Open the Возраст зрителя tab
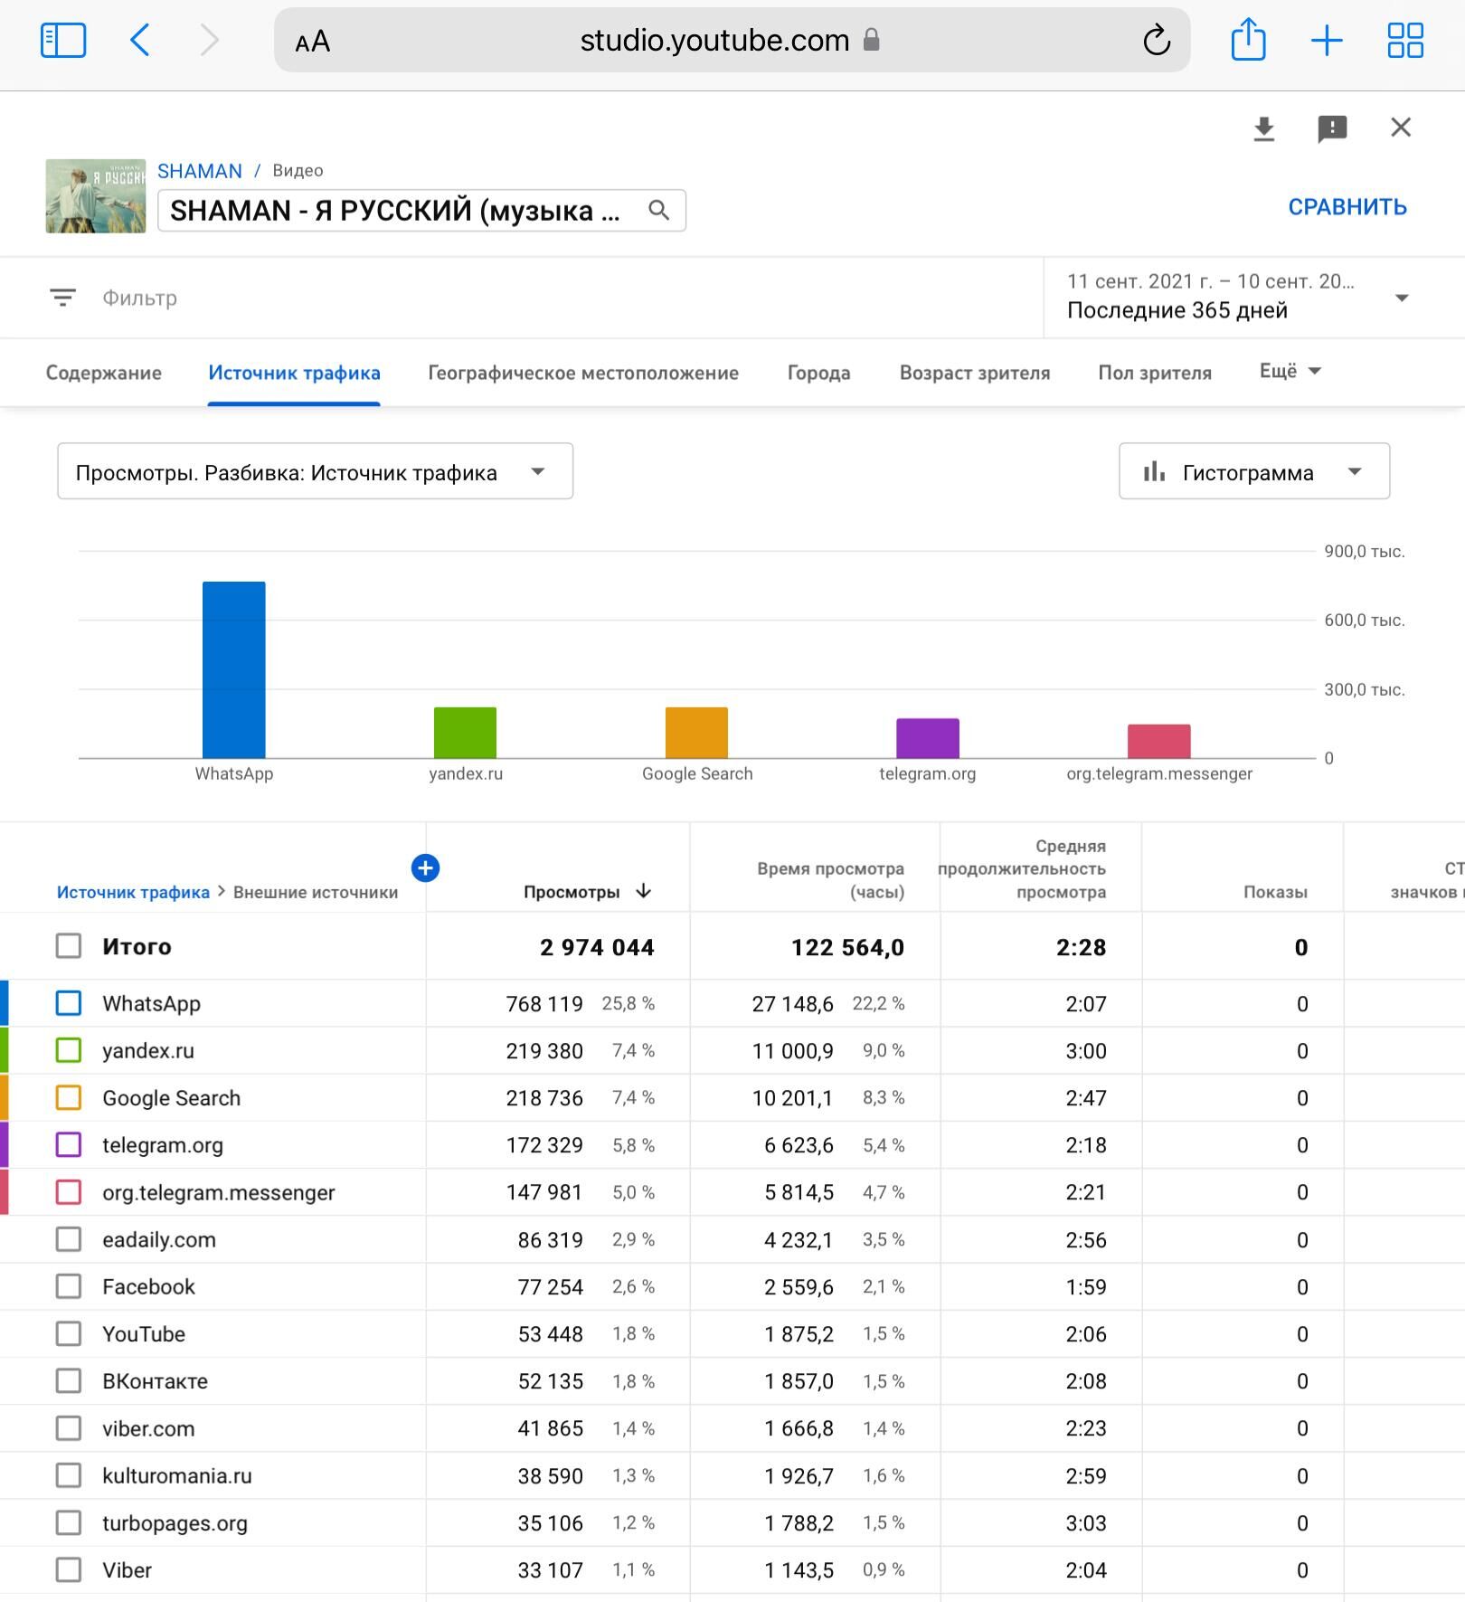 pyautogui.click(x=975, y=373)
